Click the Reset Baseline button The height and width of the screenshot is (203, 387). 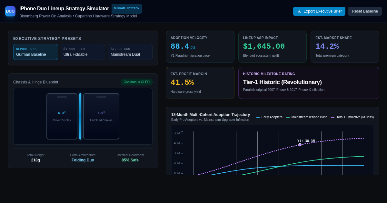(365, 11)
